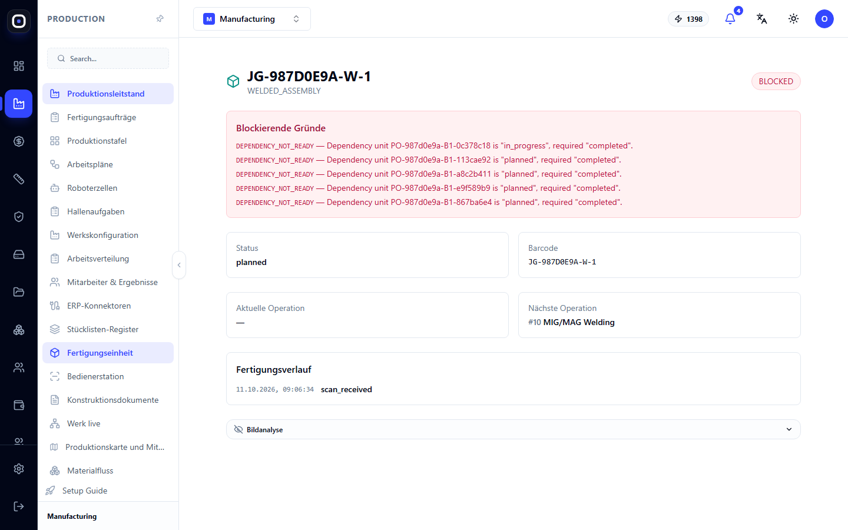Viewport: 848px width, 530px height.
Task: Toggle the light/dark theme sun icon
Action: coord(794,19)
